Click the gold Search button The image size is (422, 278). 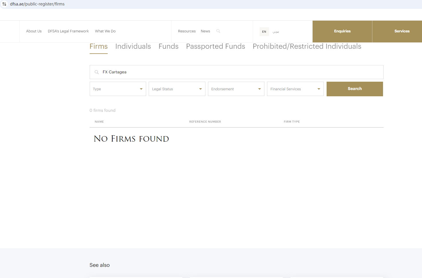pos(355,89)
